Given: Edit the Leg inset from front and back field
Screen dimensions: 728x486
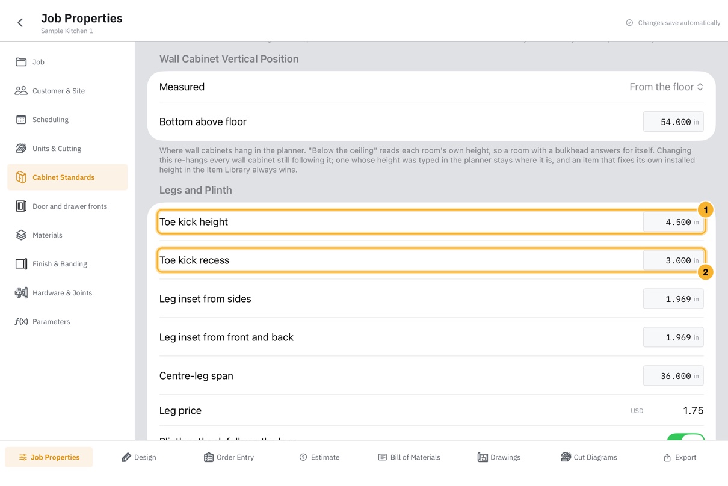Looking at the screenshot, I should pyautogui.click(x=673, y=337).
